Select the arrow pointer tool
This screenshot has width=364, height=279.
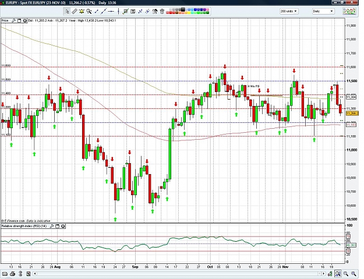click(x=67, y=11)
